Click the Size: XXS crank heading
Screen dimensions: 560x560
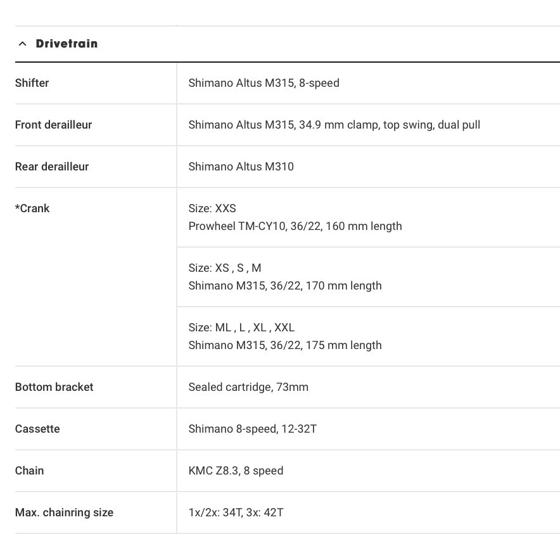click(x=212, y=208)
